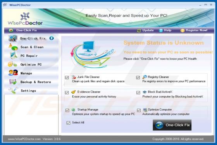Toggle the Select All checkbox

click(68, 123)
